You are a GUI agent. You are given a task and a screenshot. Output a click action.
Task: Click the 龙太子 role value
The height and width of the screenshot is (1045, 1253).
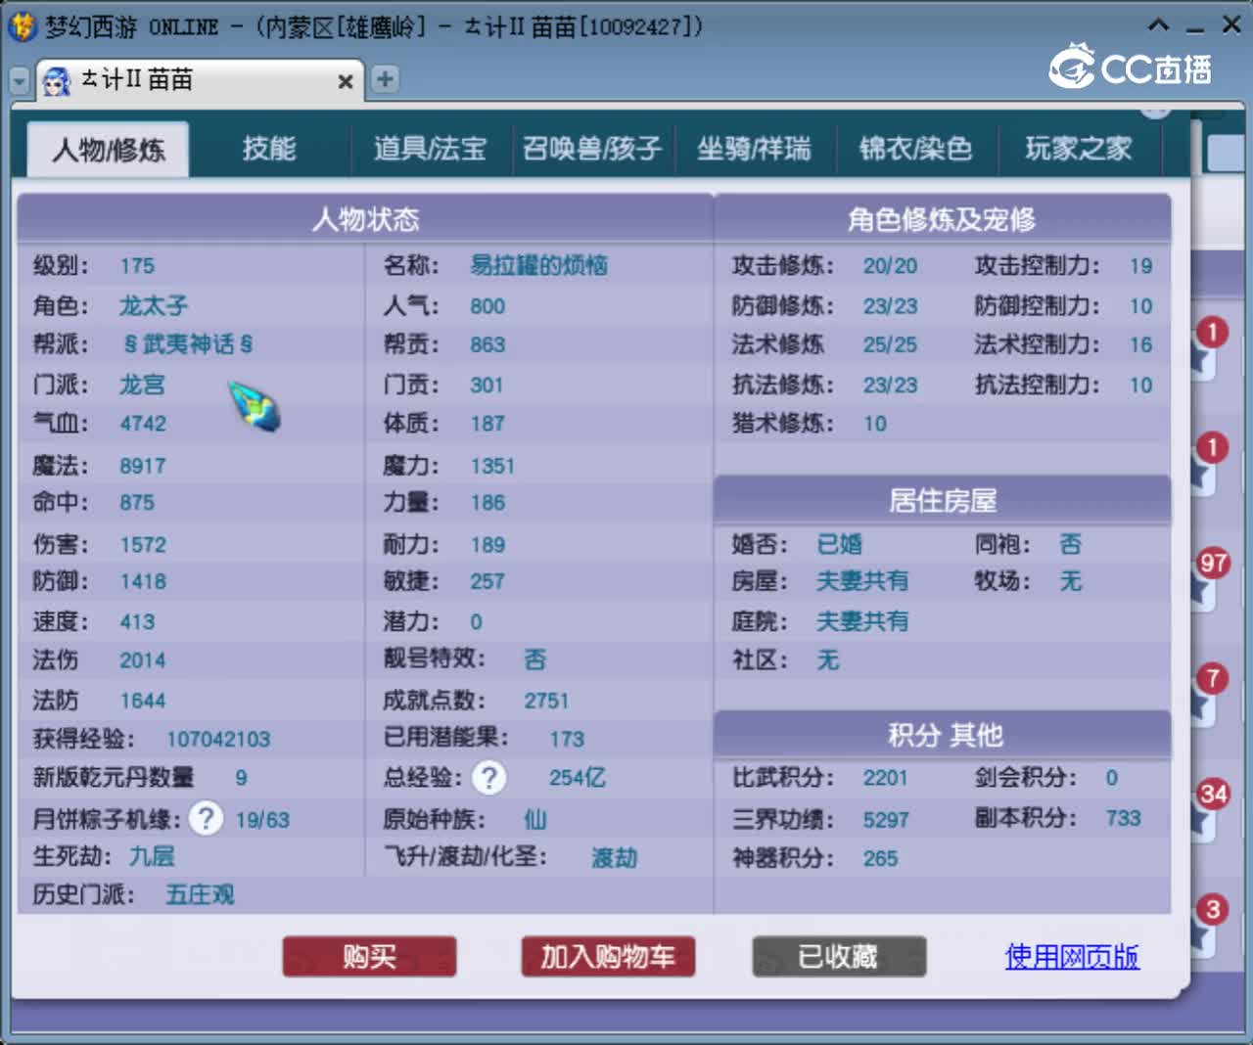point(153,305)
